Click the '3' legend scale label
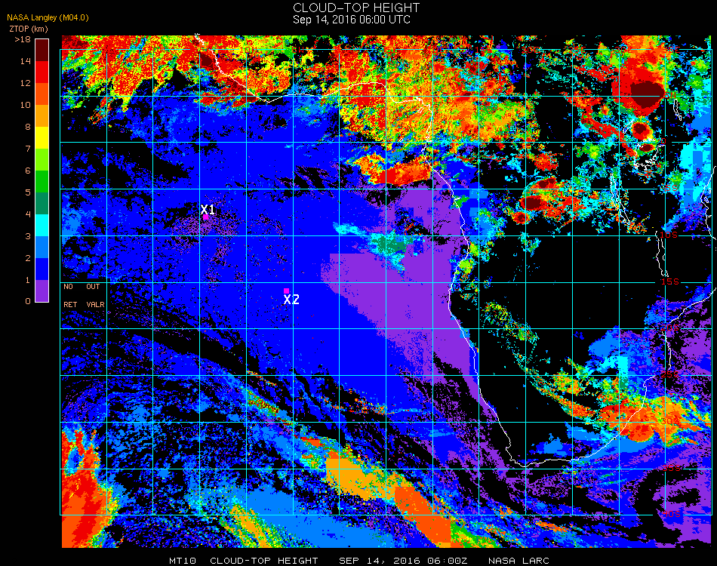This screenshot has width=717, height=566. [x=28, y=236]
